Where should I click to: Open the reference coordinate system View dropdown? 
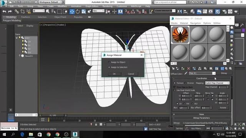coord(98,11)
